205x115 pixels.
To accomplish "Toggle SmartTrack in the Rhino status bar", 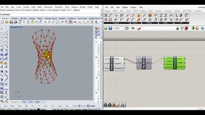I will click(78, 109).
